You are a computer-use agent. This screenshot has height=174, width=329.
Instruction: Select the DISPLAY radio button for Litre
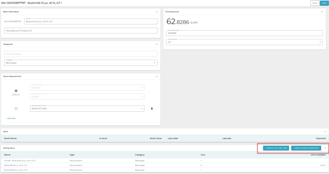pyautogui.click(x=16, y=91)
